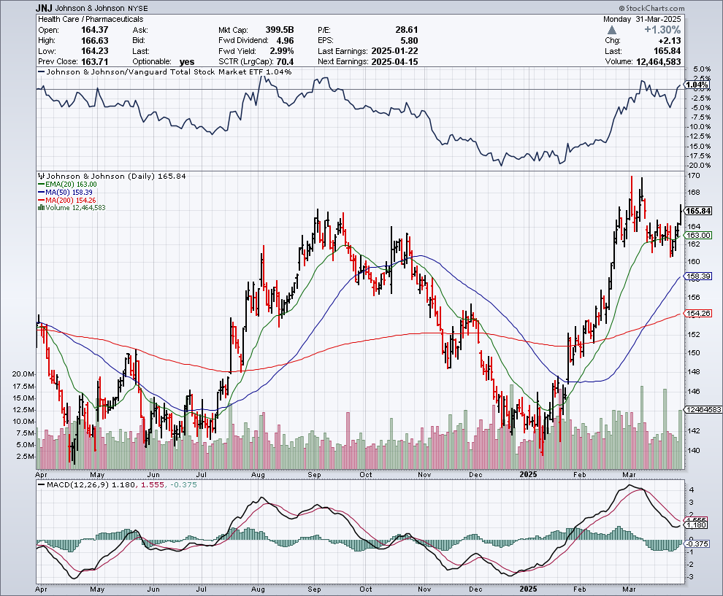
Task: Click the "+1.30%" percent change
Action: coord(662,30)
